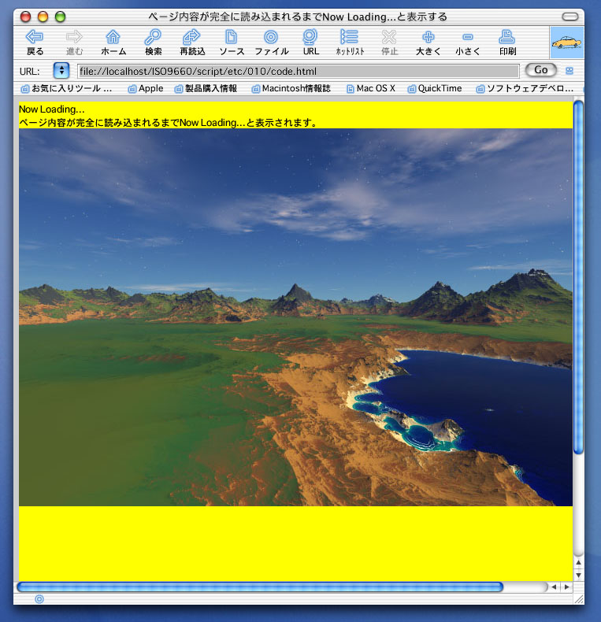Enlarge text with 大きく
Image resolution: width=601 pixels, height=622 pixels.
pyautogui.click(x=428, y=43)
